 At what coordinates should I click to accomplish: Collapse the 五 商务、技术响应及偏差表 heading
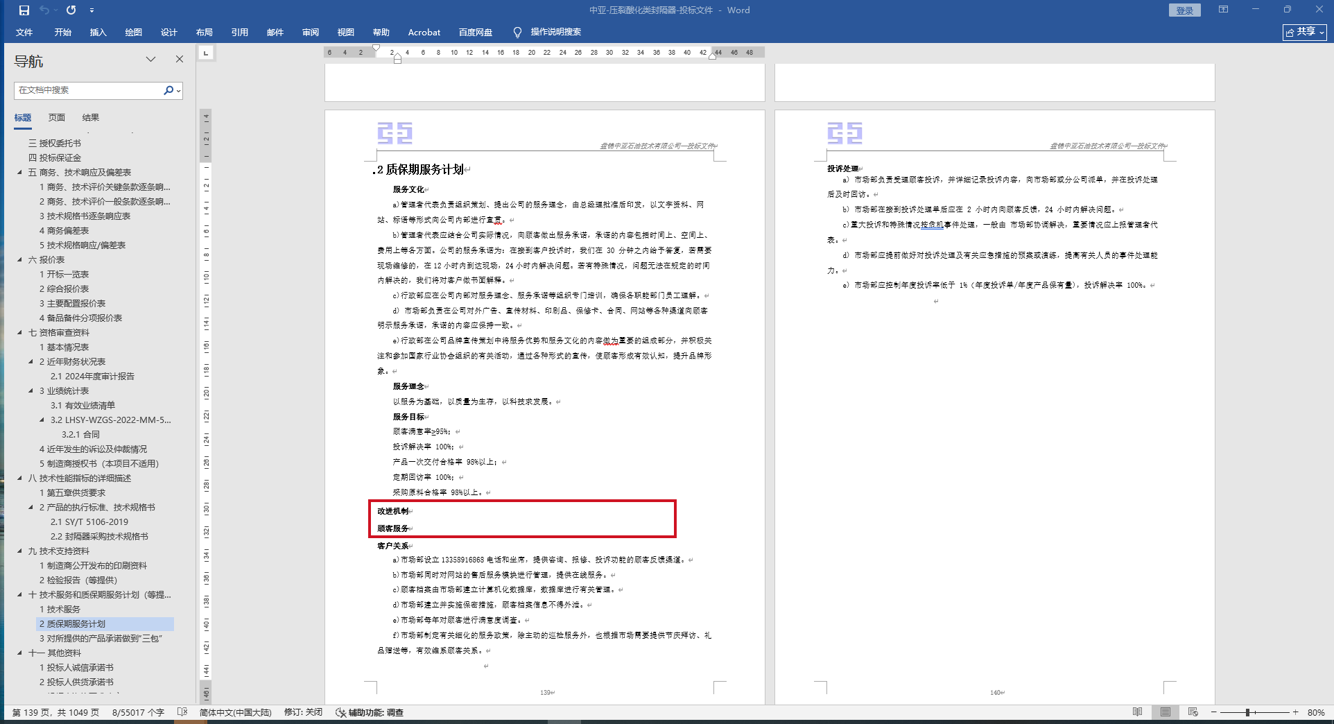(x=19, y=173)
